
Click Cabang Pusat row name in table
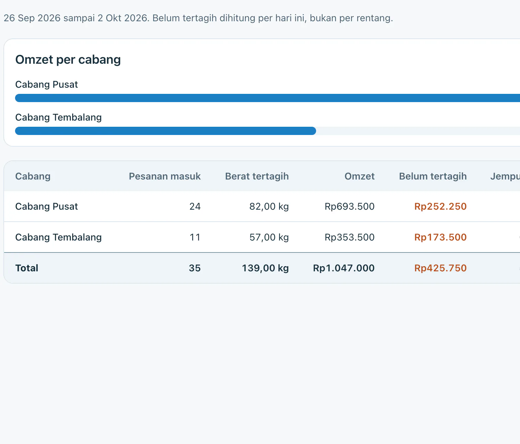(x=47, y=206)
